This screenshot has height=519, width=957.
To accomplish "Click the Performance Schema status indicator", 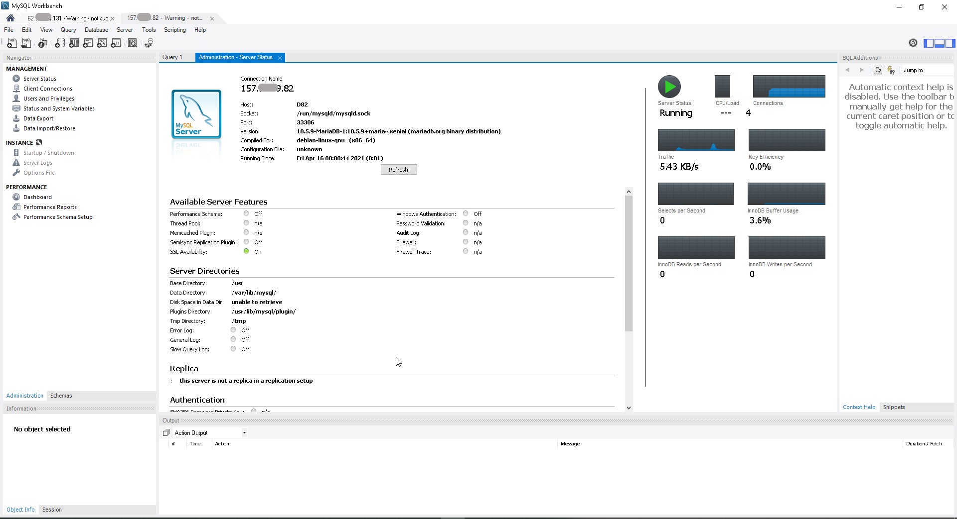I will pyautogui.click(x=246, y=213).
